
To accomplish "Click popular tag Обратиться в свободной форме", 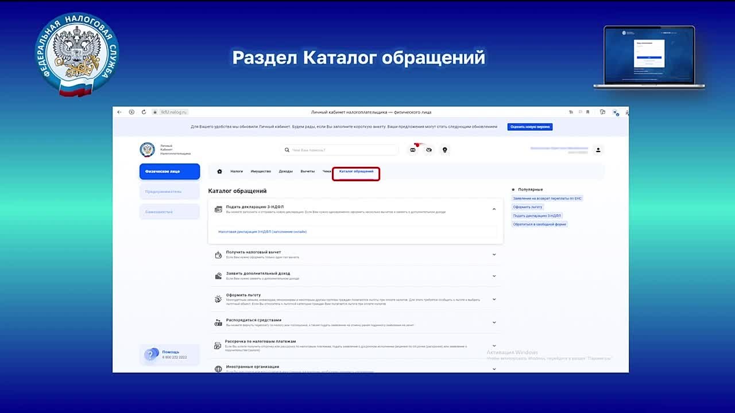I will (x=540, y=224).
